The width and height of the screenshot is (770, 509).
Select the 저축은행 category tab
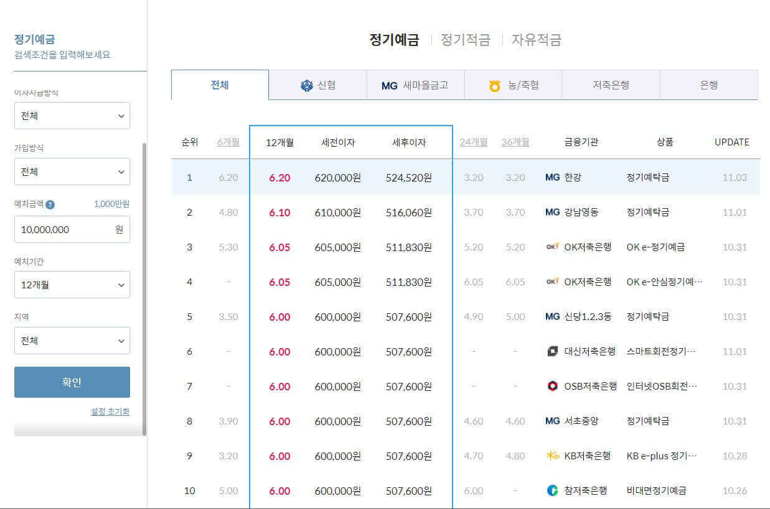612,84
